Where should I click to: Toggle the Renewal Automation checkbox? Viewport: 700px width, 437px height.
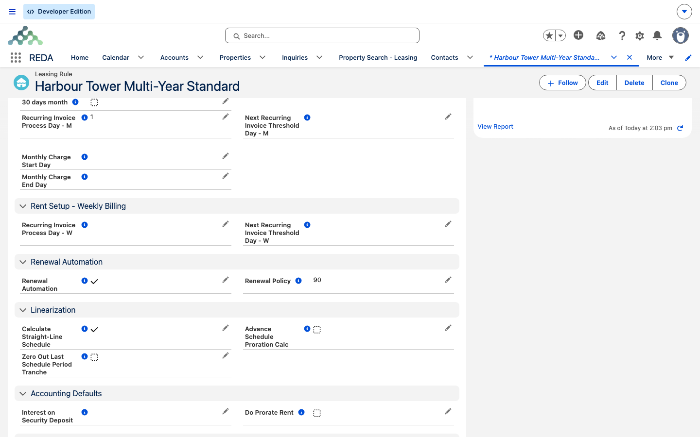coord(94,281)
